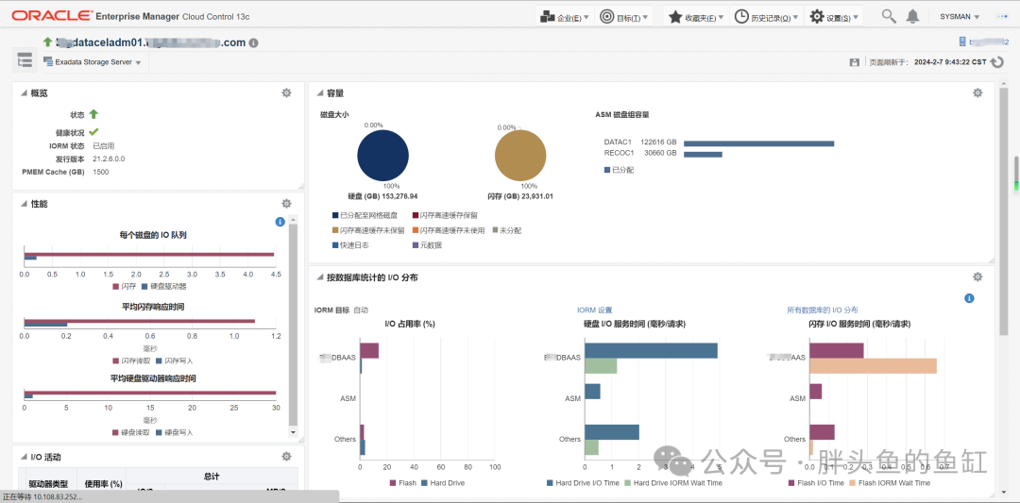Click the save icon beside 页面刷新于
Screen dimensions: 1020x503
tap(854, 62)
